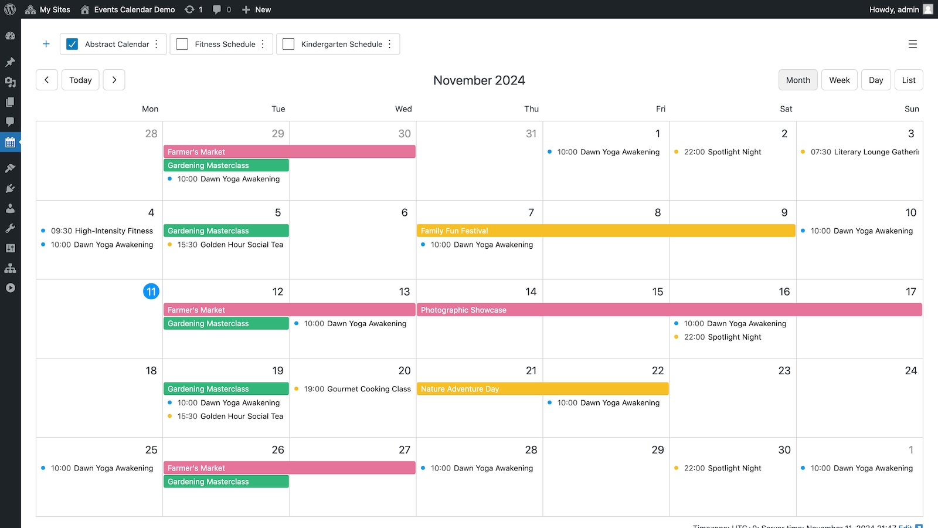This screenshot has width=938, height=528.
Task: Enable the Kindergarten Schedule checkbox
Action: [288, 44]
